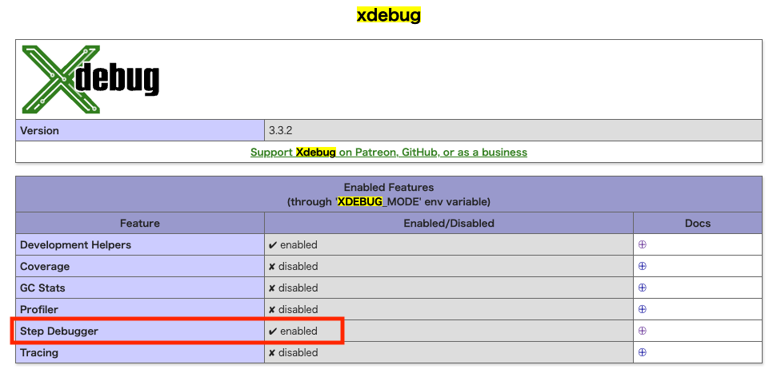Image resolution: width=777 pixels, height=373 pixels.
Task: Open the Coverage docs icon
Action: coord(643,266)
